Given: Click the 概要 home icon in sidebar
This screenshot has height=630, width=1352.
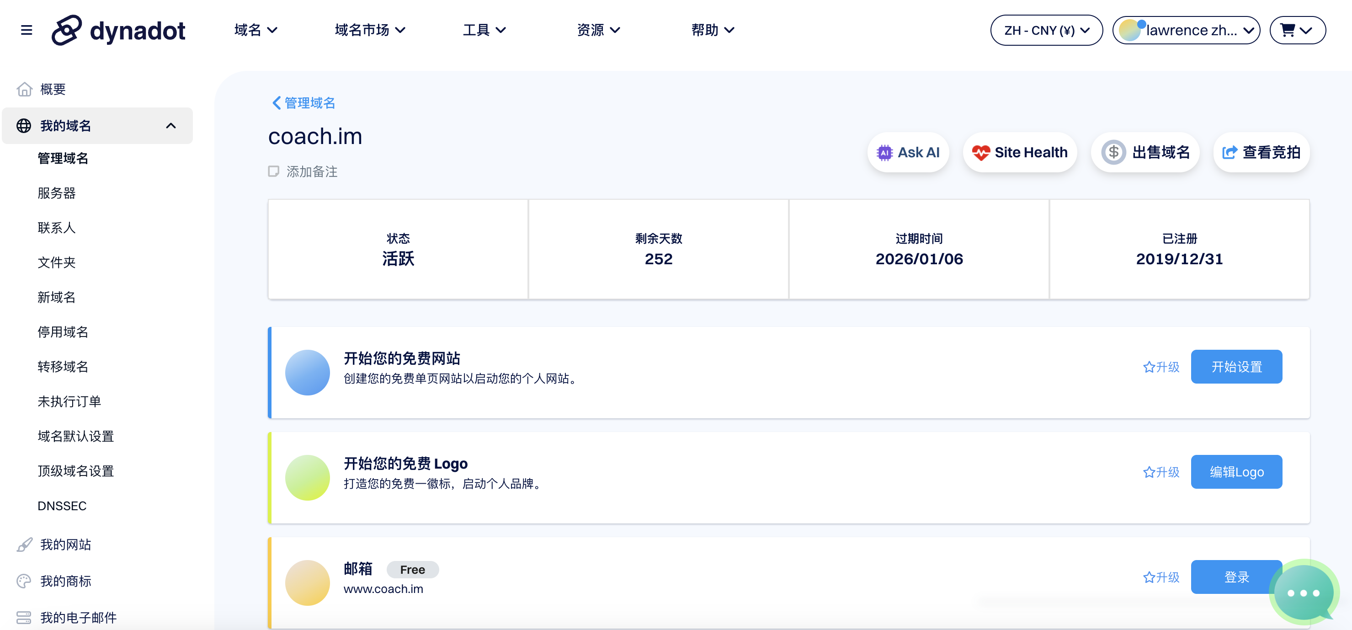Looking at the screenshot, I should [x=24, y=89].
